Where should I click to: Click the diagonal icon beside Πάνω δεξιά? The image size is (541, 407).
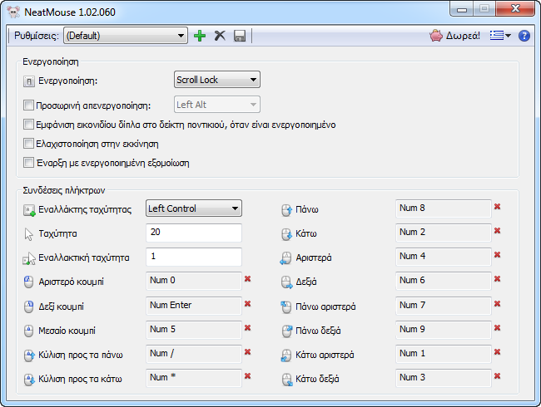pos(286,331)
